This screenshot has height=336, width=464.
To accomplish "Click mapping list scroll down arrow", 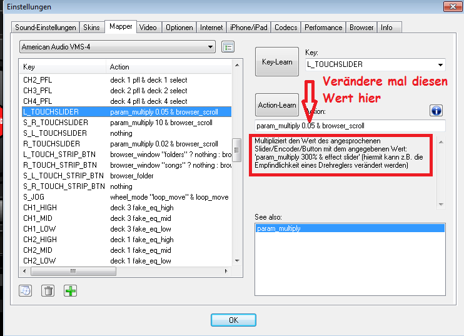I will tap(237, 261).
